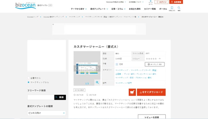Open the ビジネス向け template type dropdown
This screenshot has height=119, width=208.
pos(47,113)
